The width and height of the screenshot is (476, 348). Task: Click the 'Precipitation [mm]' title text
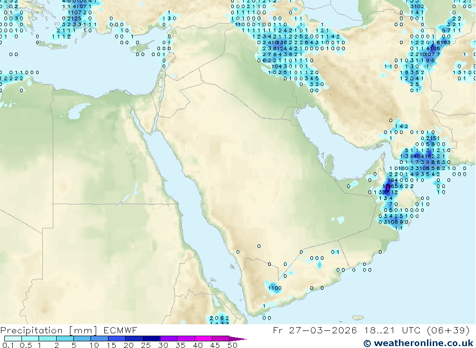[49, 330]
